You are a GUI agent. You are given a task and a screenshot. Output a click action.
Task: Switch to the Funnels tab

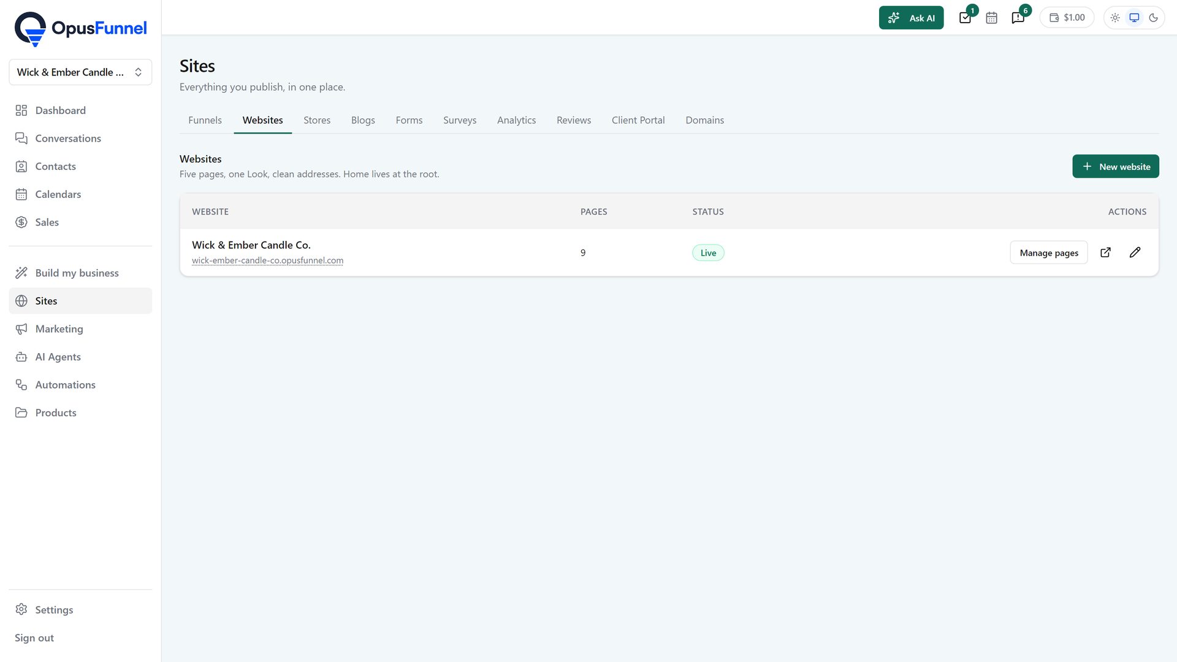point(205,120)
